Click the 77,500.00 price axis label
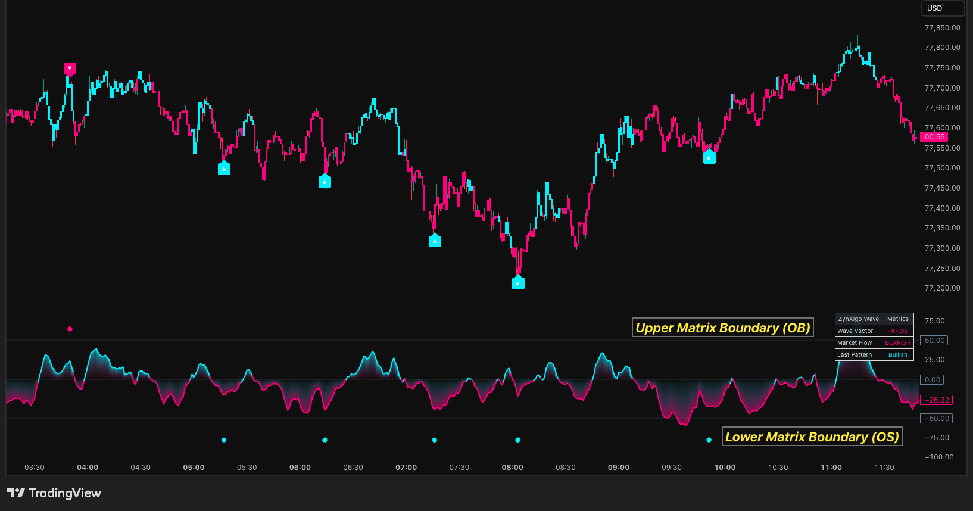The height and width of the screenshot is (511, 973). [x=942, y=168]
